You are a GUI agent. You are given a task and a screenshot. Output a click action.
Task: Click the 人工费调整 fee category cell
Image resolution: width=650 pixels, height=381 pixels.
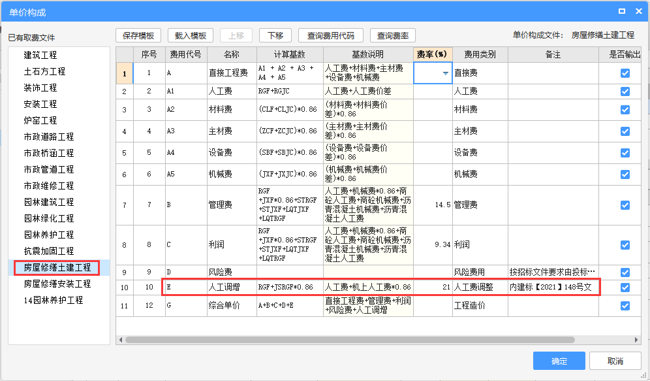(x=480, y=287)
